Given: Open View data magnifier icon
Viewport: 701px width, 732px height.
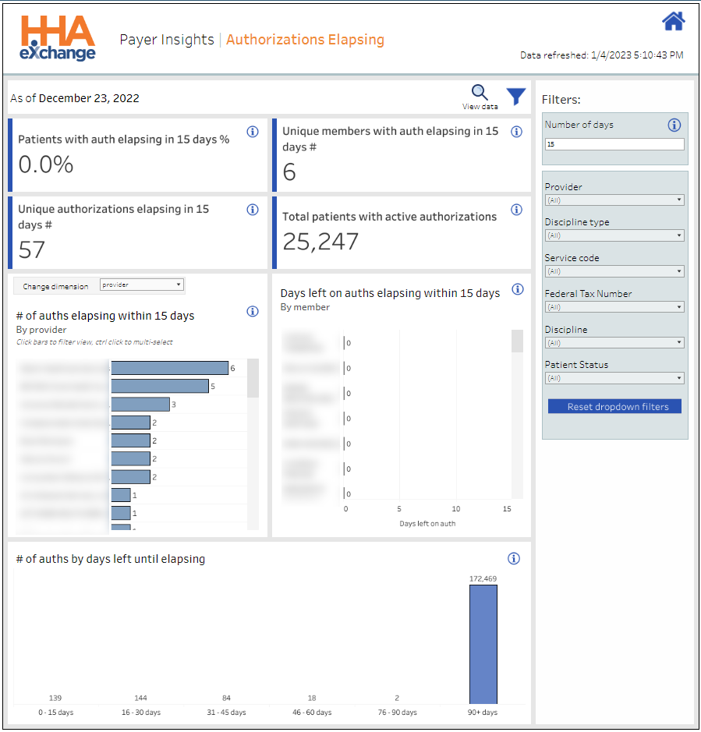Looking at the screenshot, I should click(x=480, y=93).
